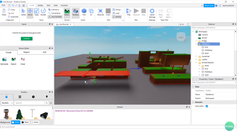Duplicate the selected object

click(13, 17)
